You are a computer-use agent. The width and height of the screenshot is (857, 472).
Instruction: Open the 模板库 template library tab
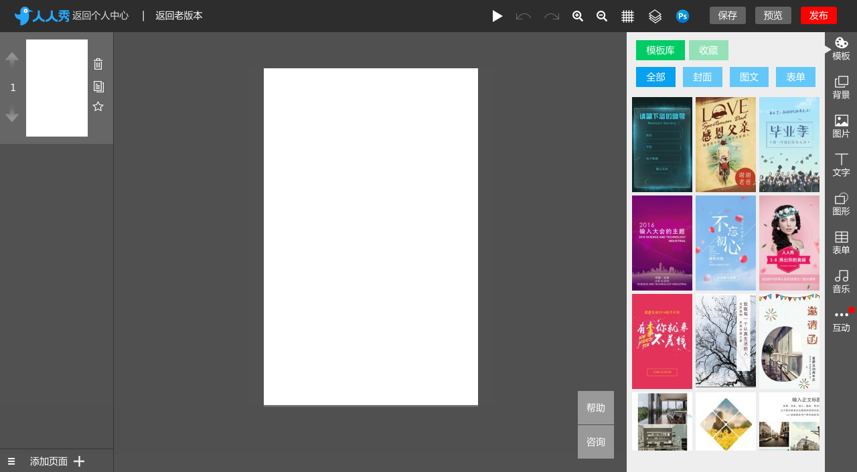660,50
